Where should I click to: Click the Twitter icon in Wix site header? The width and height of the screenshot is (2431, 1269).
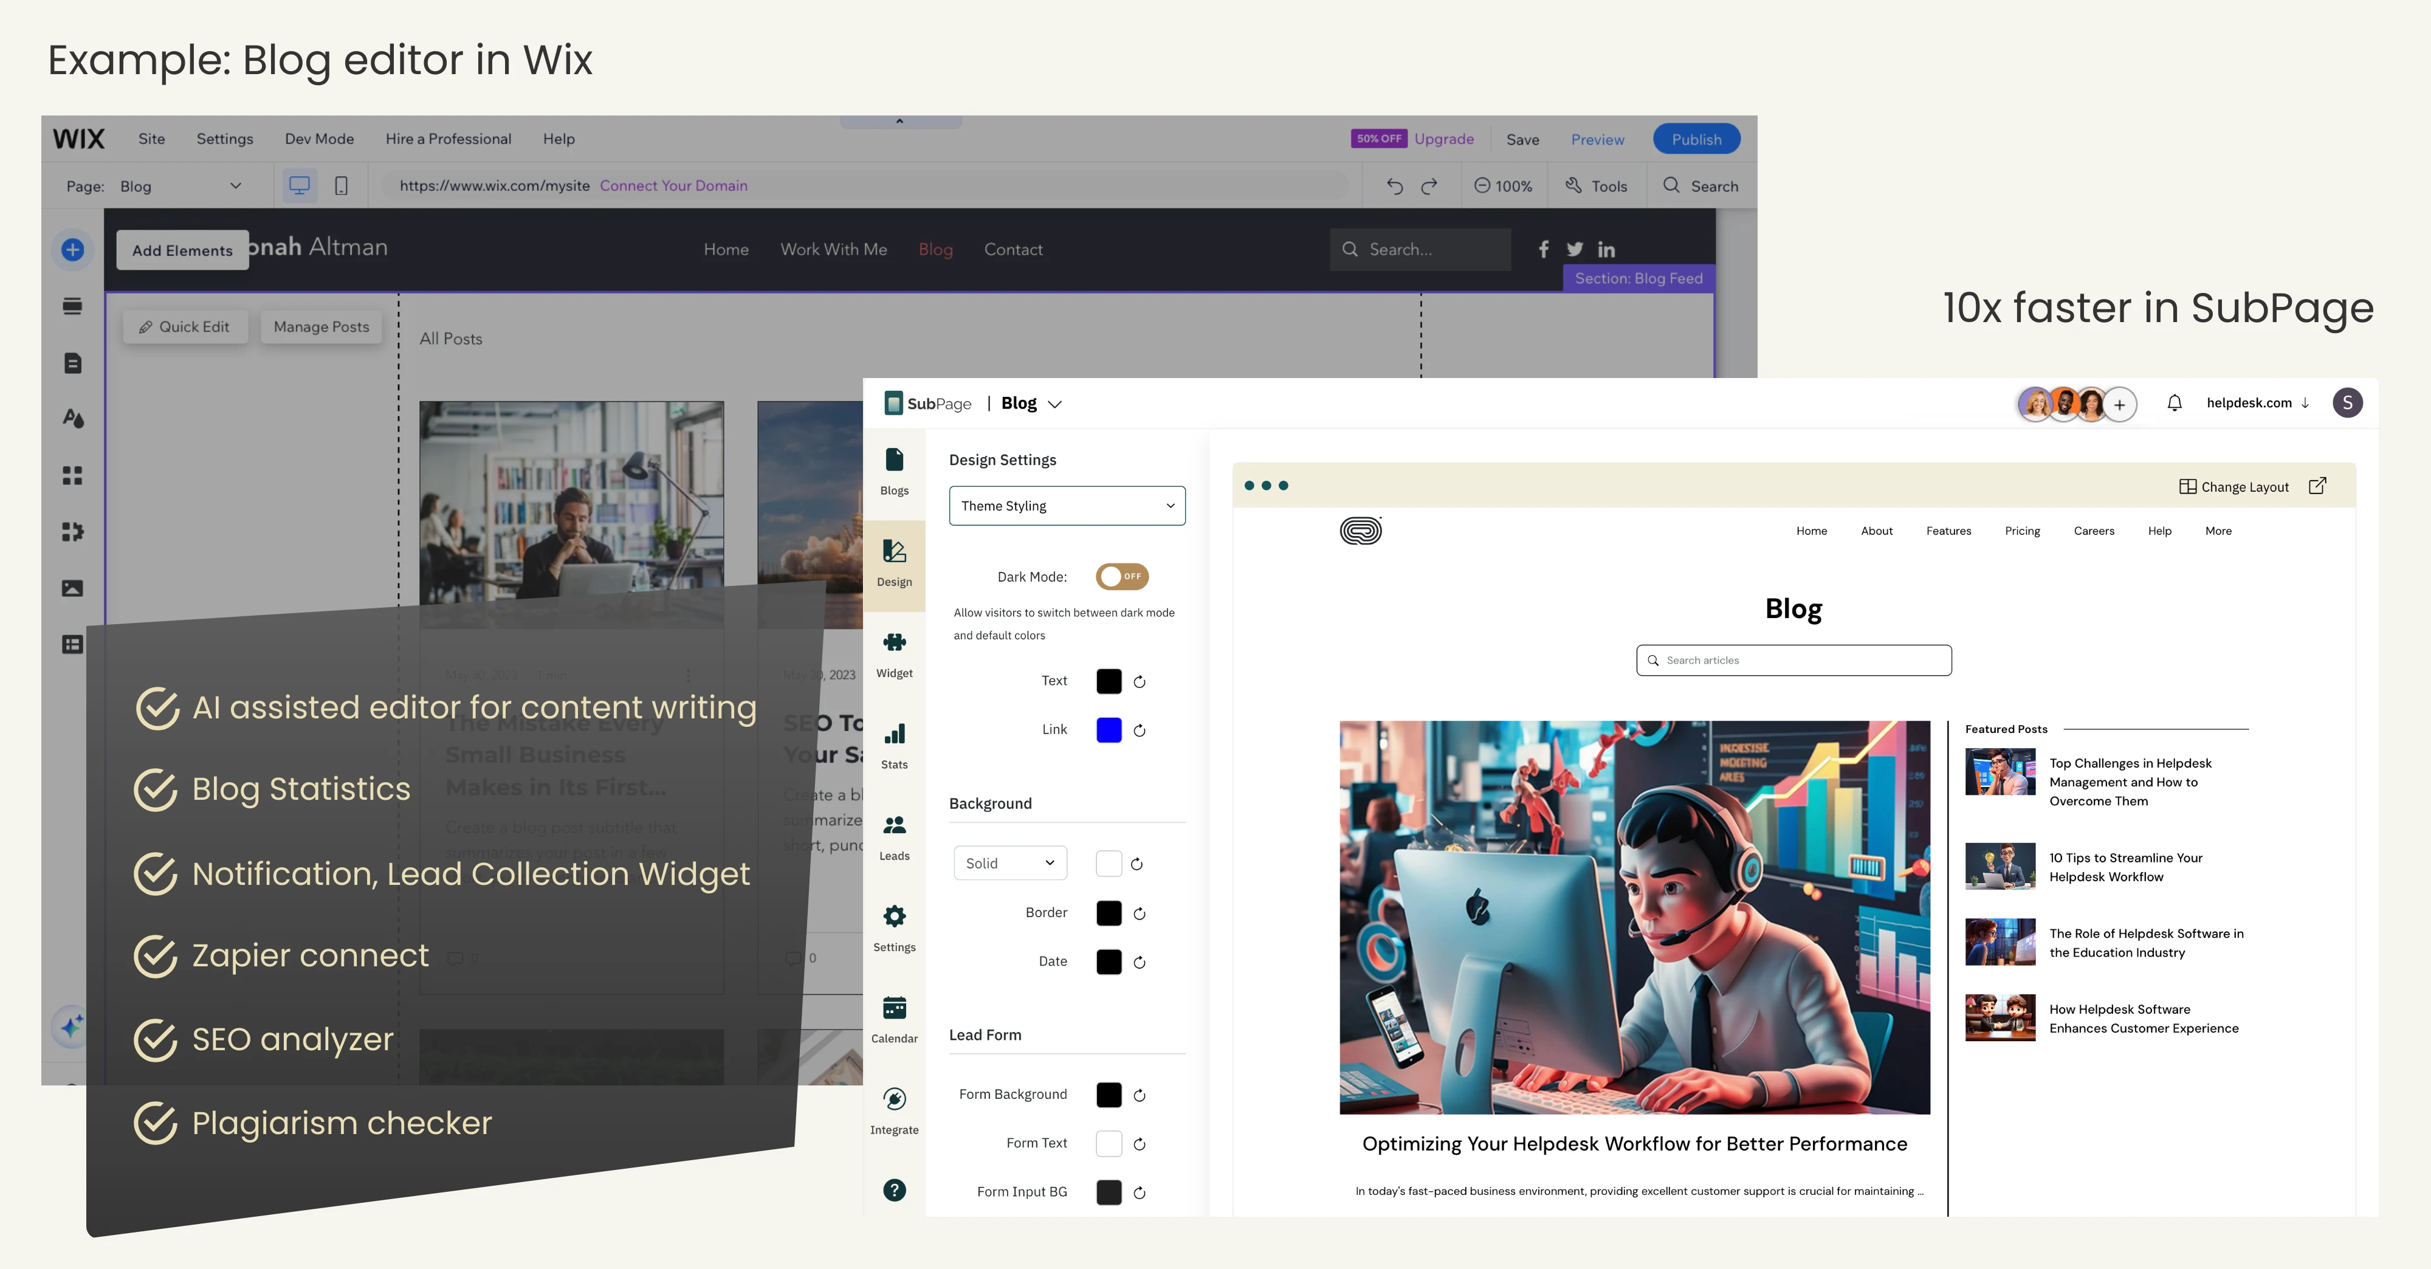click(1574, 249)
